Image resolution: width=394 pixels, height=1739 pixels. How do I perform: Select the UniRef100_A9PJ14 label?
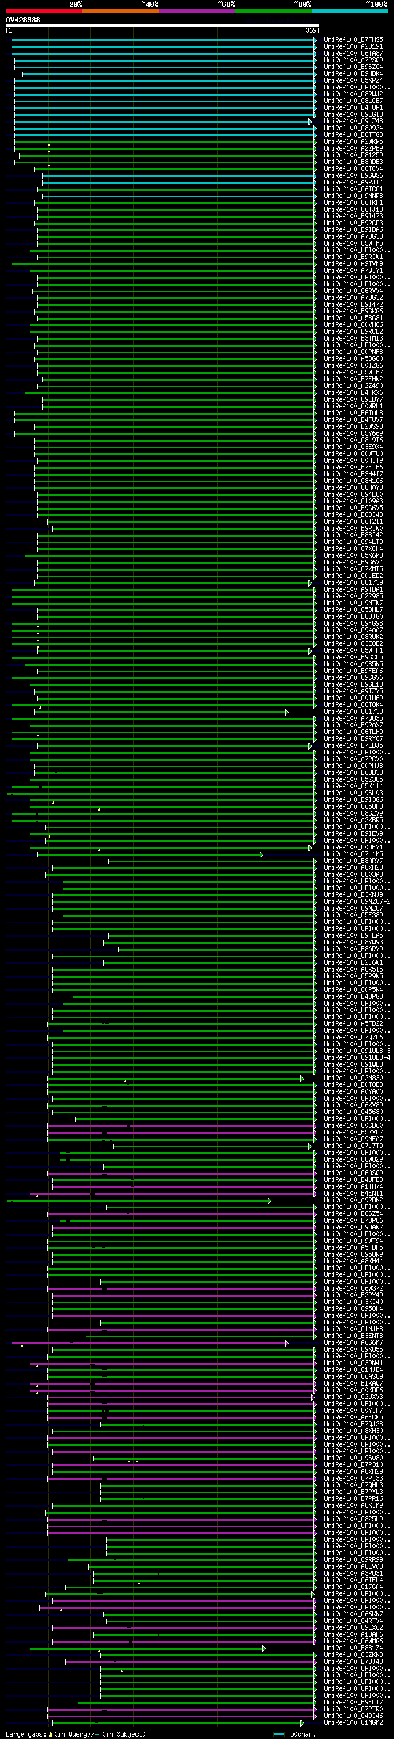tap(353, 182)
